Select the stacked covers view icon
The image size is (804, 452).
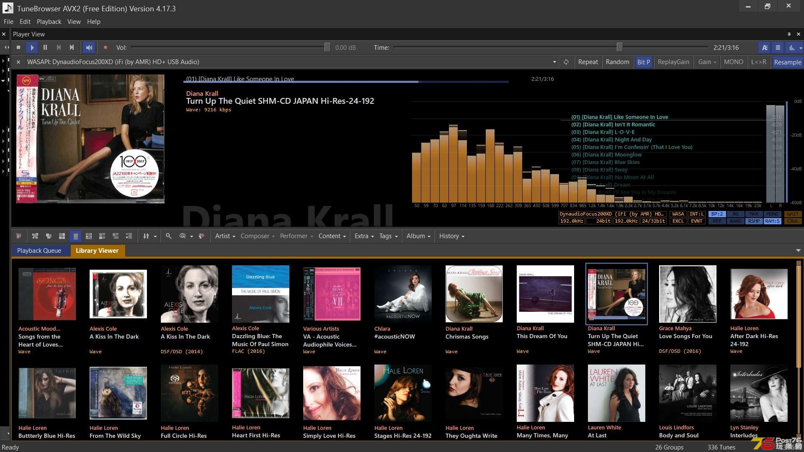click(49, 236)
